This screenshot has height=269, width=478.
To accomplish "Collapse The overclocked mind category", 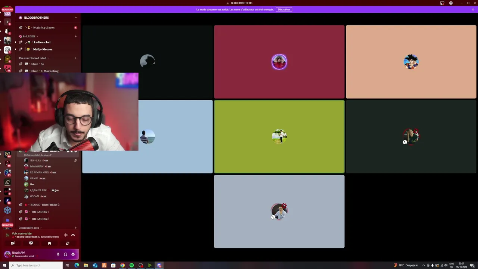I will 34,58.
